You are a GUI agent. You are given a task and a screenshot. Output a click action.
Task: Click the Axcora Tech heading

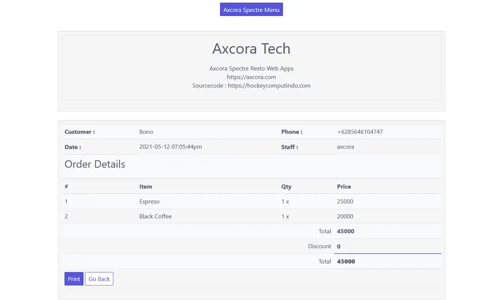[x=251, y=49]
